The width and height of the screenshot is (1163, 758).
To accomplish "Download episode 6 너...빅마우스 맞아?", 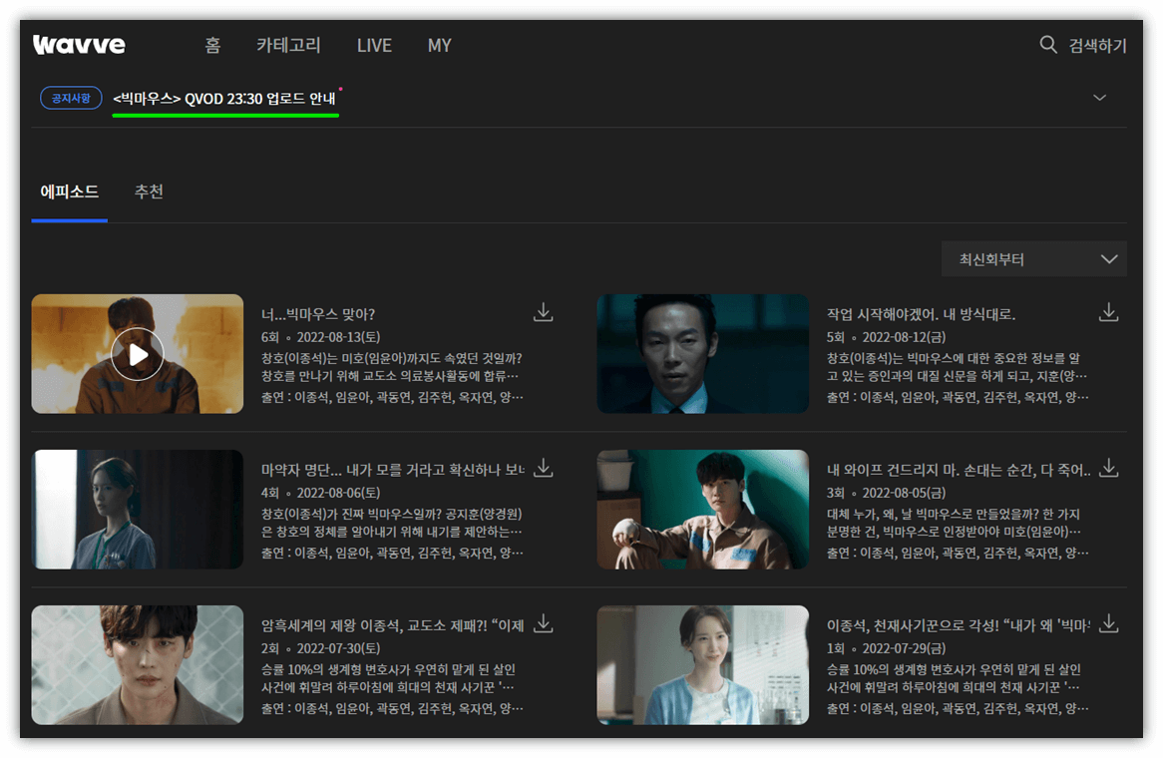I will pos(543,311).
